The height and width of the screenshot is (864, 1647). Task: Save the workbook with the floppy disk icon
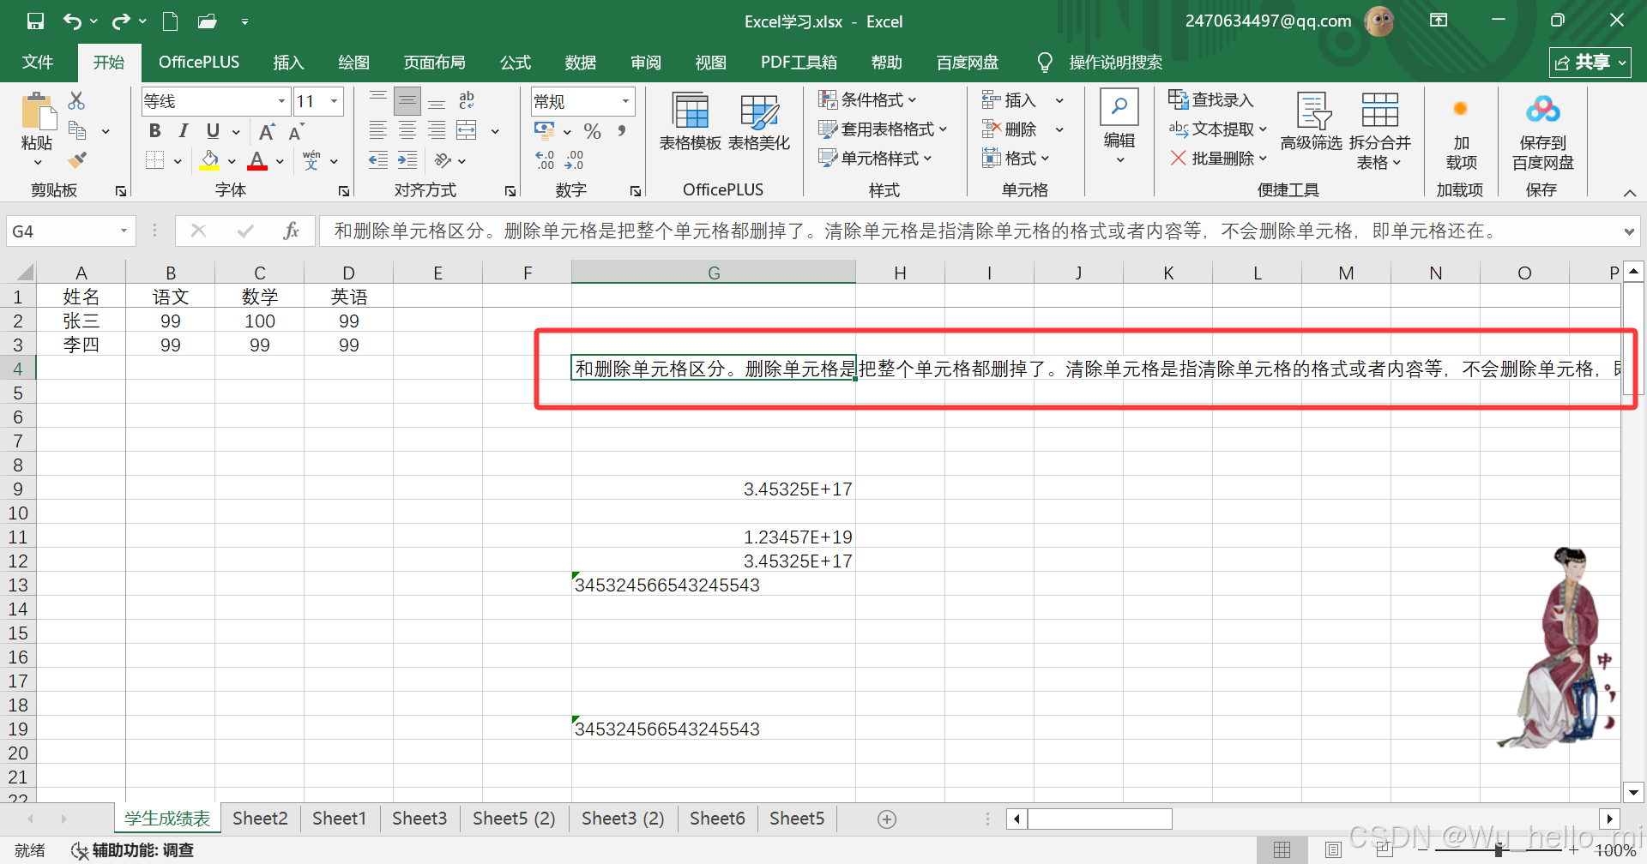[x=35, y=21]
